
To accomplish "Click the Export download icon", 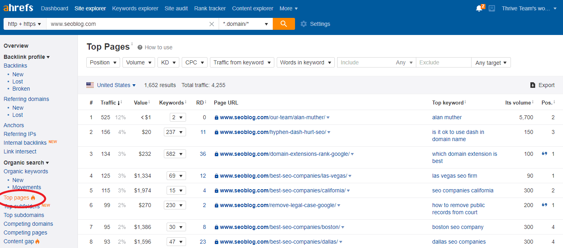I will pos(533,85).
